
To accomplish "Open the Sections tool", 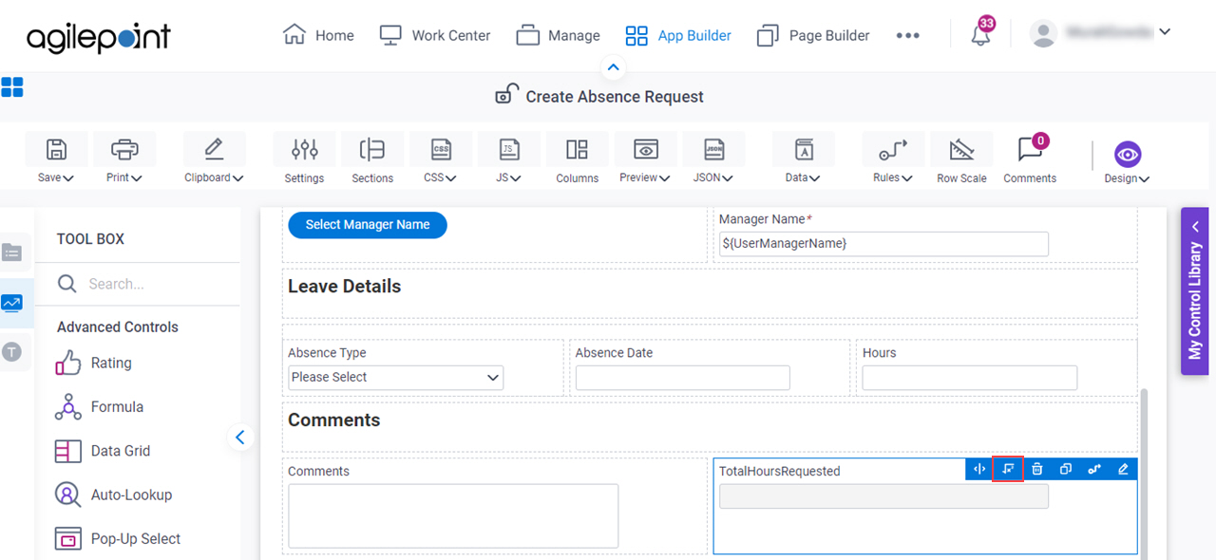I will [x=372, y=149].
